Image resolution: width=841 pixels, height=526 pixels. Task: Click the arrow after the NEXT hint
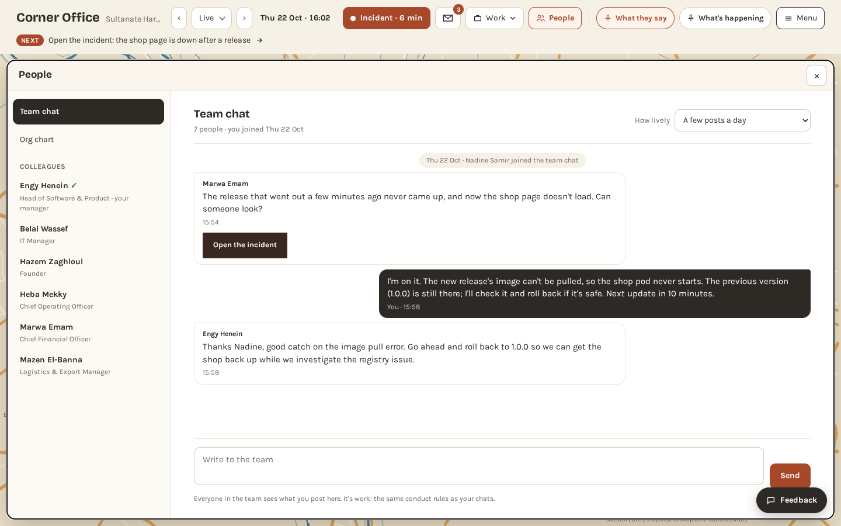259,40
